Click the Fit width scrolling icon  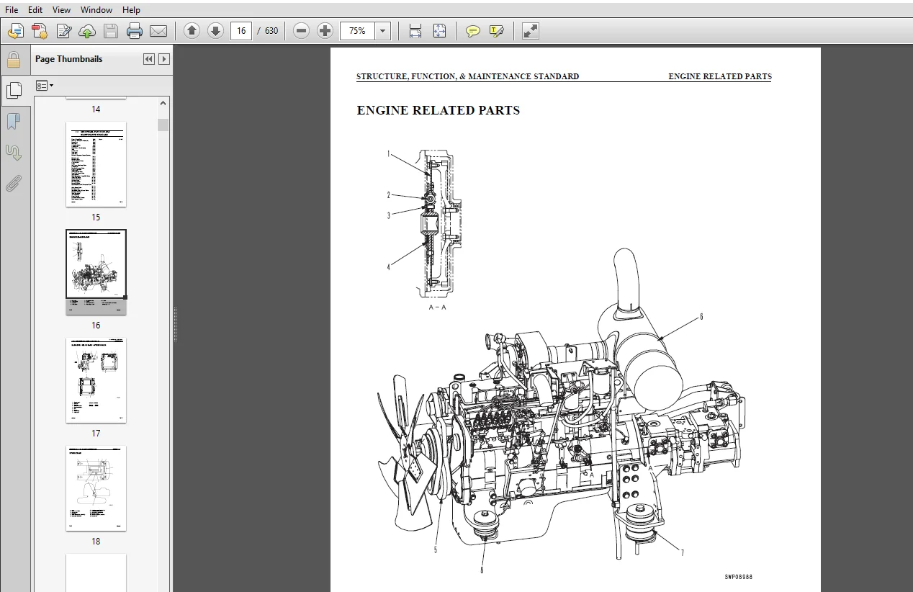(415, 31)
